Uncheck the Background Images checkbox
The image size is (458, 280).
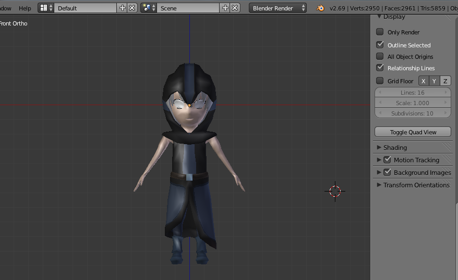coord(387,172)
